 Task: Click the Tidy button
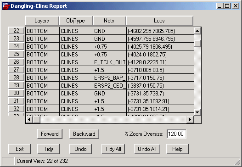[48, 149]
